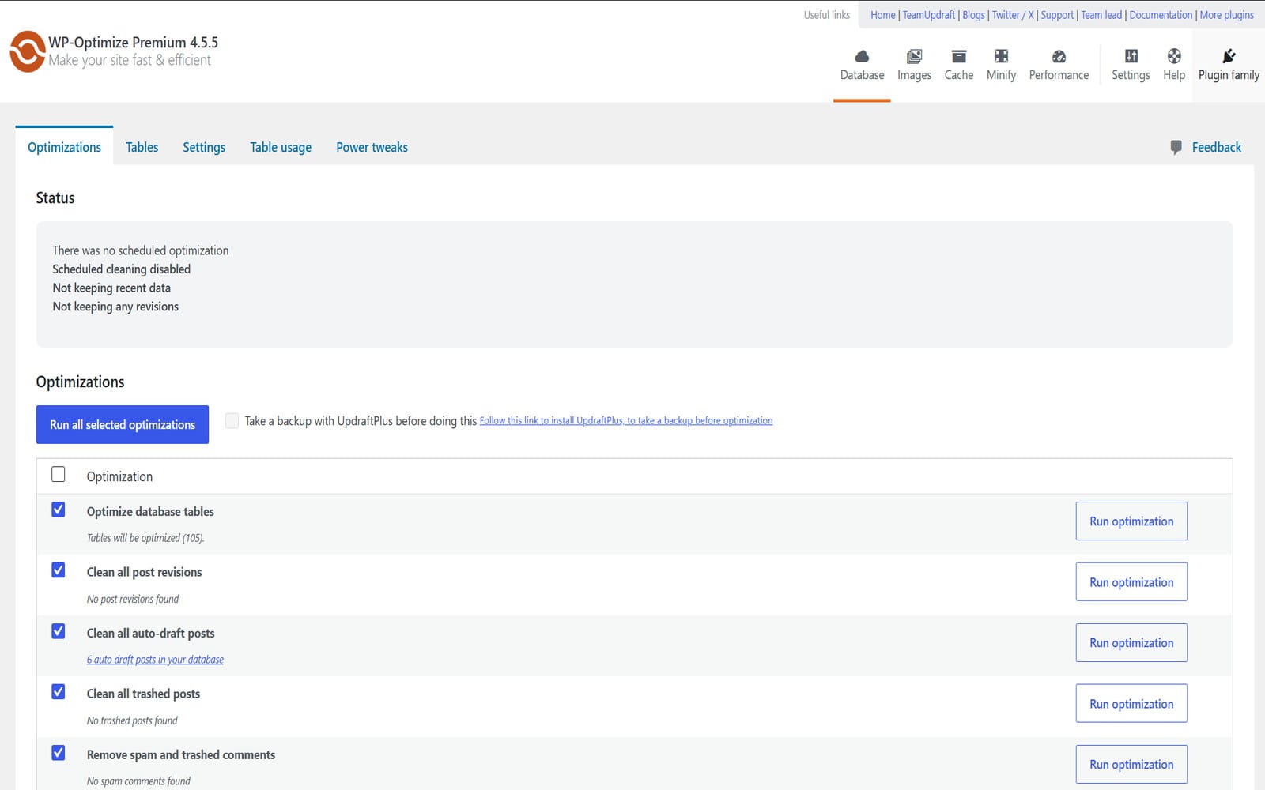
Task: Switch to the Power tweaks tab
Action: (x=372, y=147)
